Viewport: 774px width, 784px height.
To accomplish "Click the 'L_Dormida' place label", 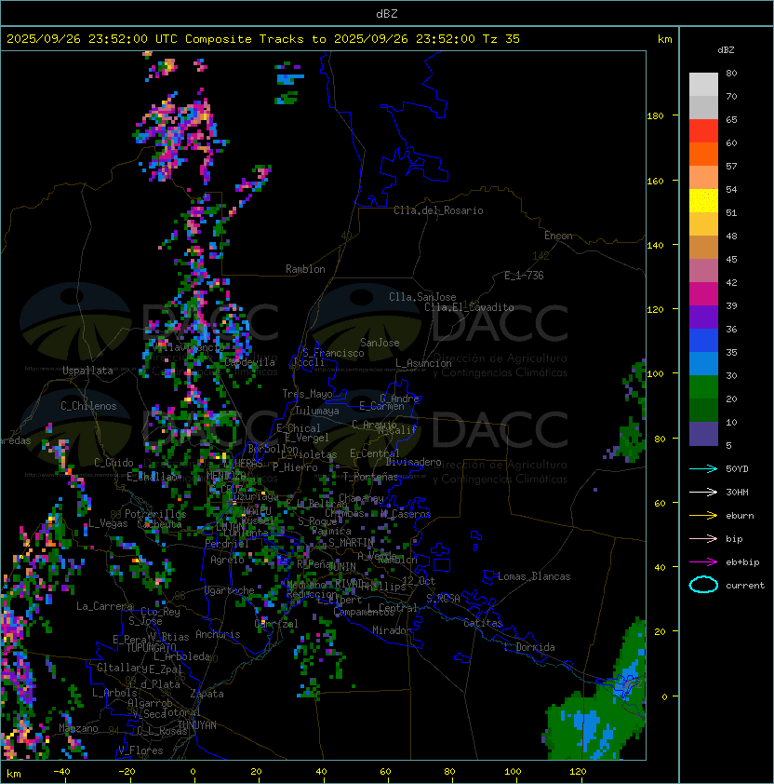I will click(529, 647).
